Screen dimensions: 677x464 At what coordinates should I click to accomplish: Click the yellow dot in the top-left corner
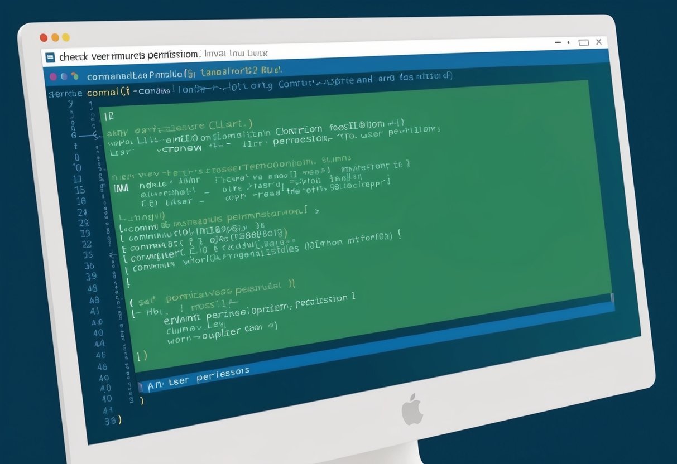point(66,37)
